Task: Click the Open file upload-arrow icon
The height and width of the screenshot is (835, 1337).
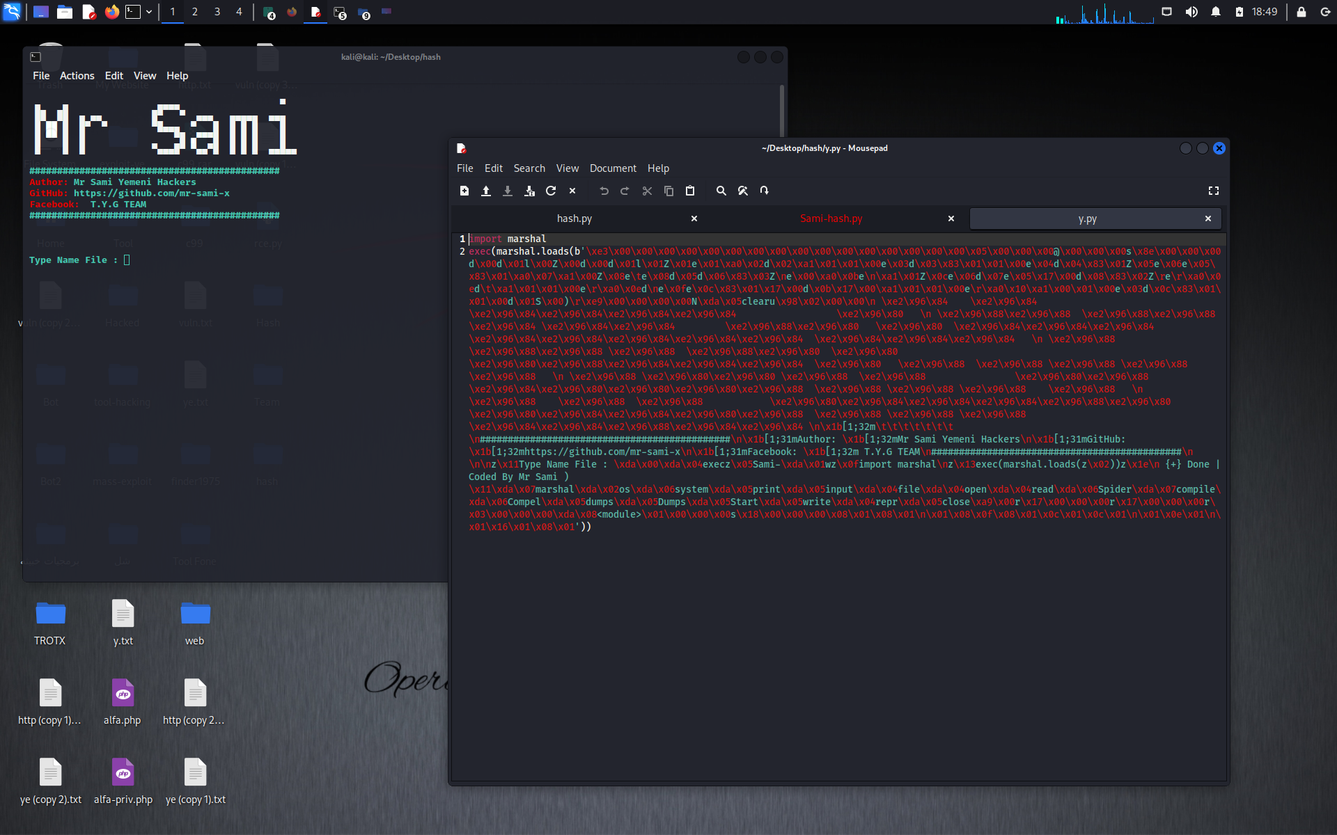Action: tap(486, 191)
